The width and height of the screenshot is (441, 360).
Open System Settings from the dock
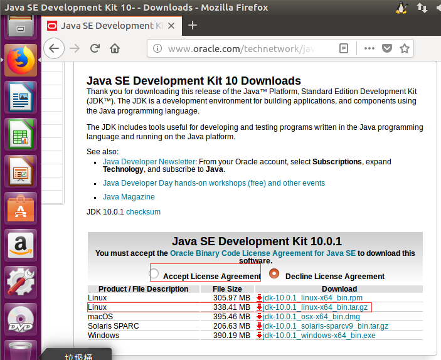tap(21, 282)
